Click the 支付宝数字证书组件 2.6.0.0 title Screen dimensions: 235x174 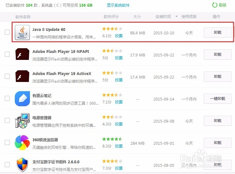(x=56, y=162)
